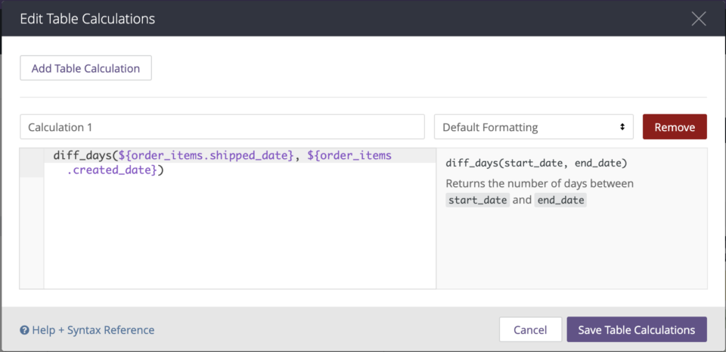
Task: Save Table Calculations
Action: click(637, 330)
